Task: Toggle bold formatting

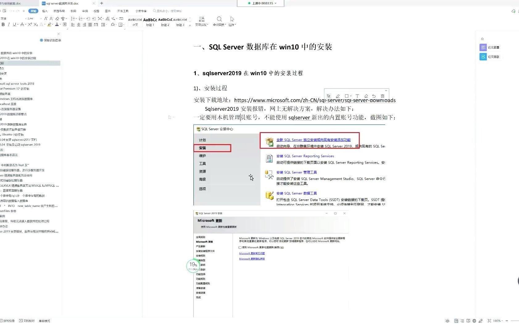Action: pos(3,25)
